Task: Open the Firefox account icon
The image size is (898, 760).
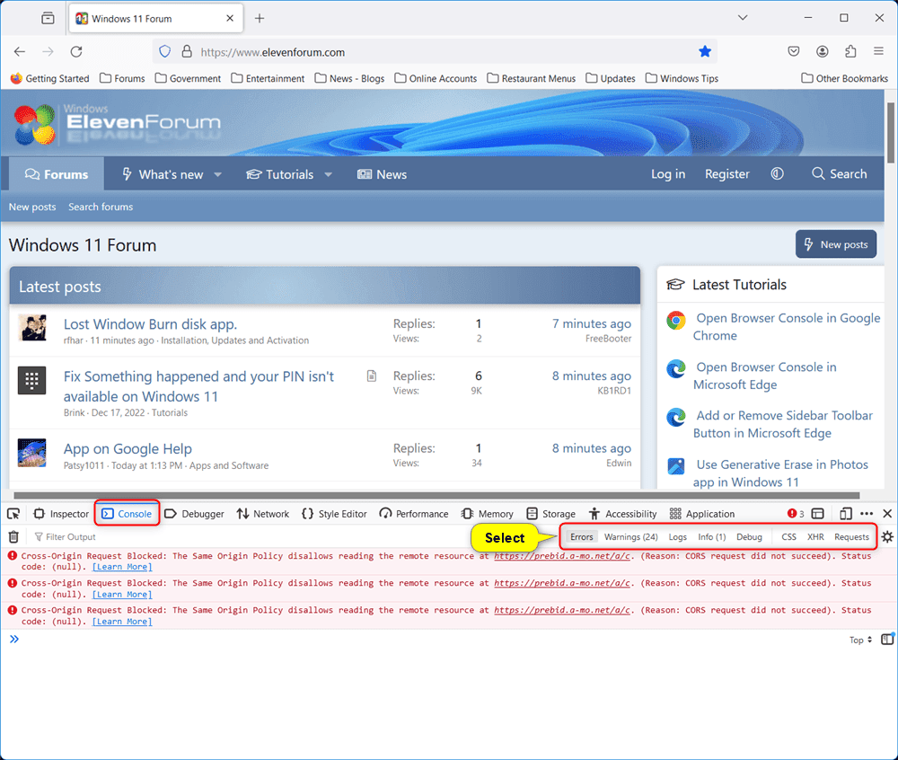Action: coord(823,51)
